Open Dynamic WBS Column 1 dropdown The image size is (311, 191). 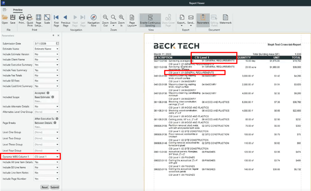click(x=57, y=157)
